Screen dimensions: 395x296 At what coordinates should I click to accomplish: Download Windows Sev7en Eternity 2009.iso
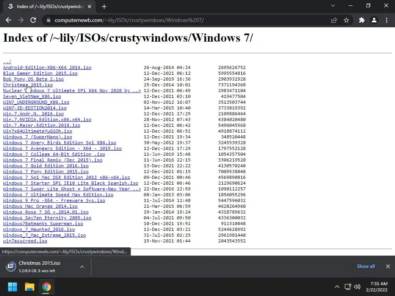tap(47, 218)
